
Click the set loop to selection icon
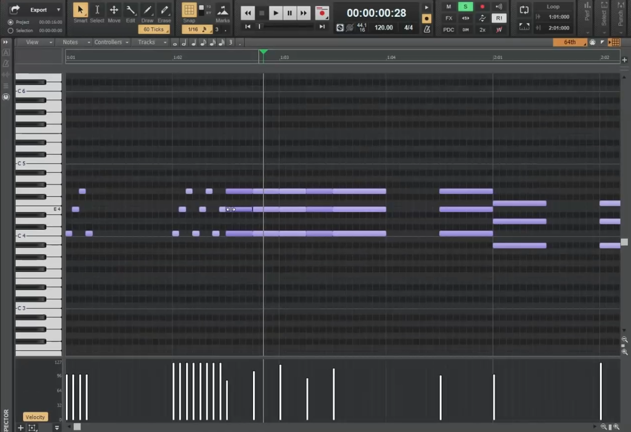[x=524, y=27]
